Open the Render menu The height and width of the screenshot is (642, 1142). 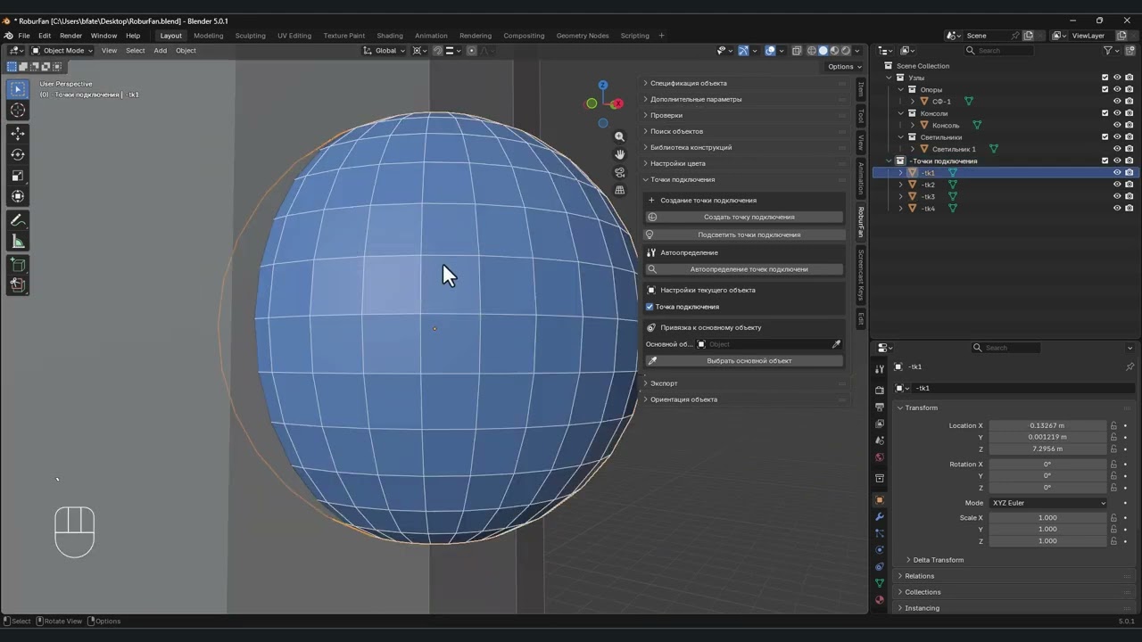pos(70,36)
